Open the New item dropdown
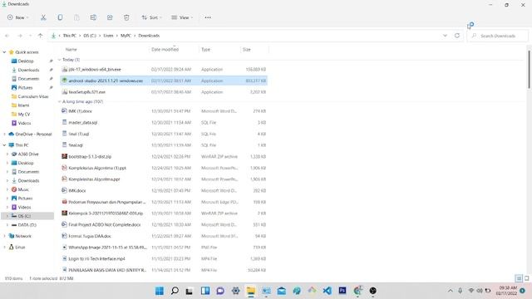This screenshot has height=299, width=532. (x=18, y=17)
